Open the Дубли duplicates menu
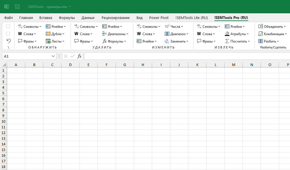The height and width of the screenshot is (170, 290). coord(55,34)
